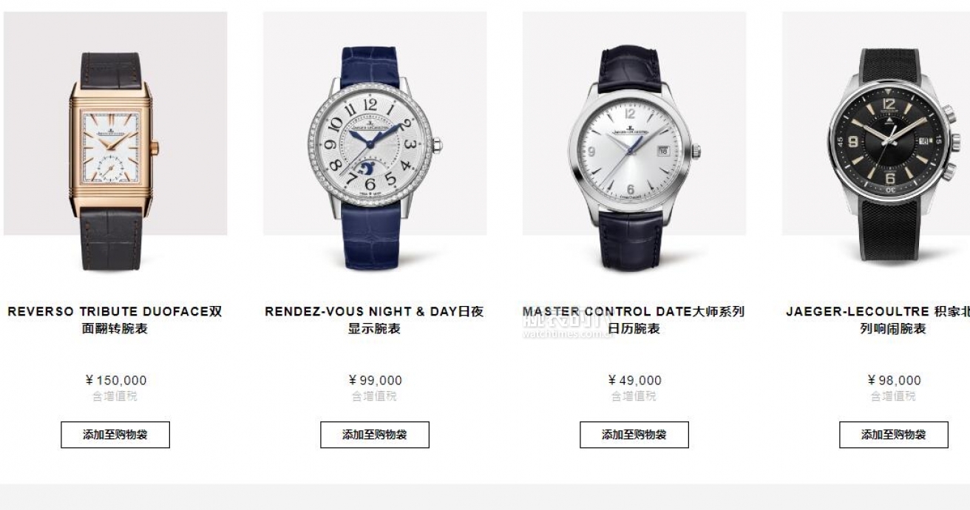Image resolution: width=970 pixels, height=510 pixels.
Task: View the black Polaris watch image
Action: click(x=876, y=142)
